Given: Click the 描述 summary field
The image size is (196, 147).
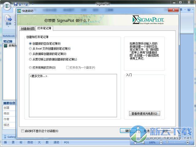Looking at the screenshot, I should coord(9,125).
